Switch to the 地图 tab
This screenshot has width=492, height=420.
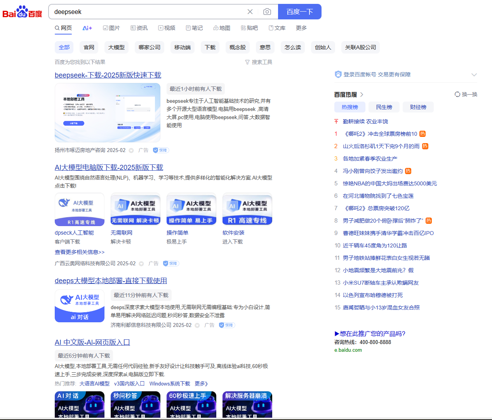pos(222,28)
